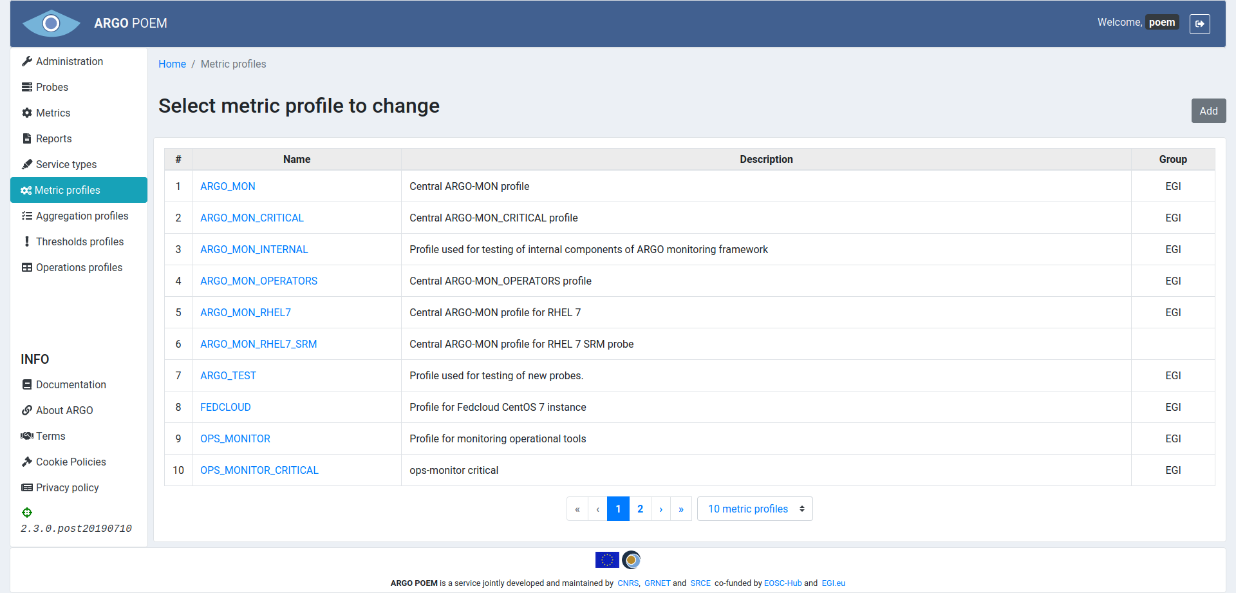Open the OPS_MONITOR profile link

pos(235,438)
